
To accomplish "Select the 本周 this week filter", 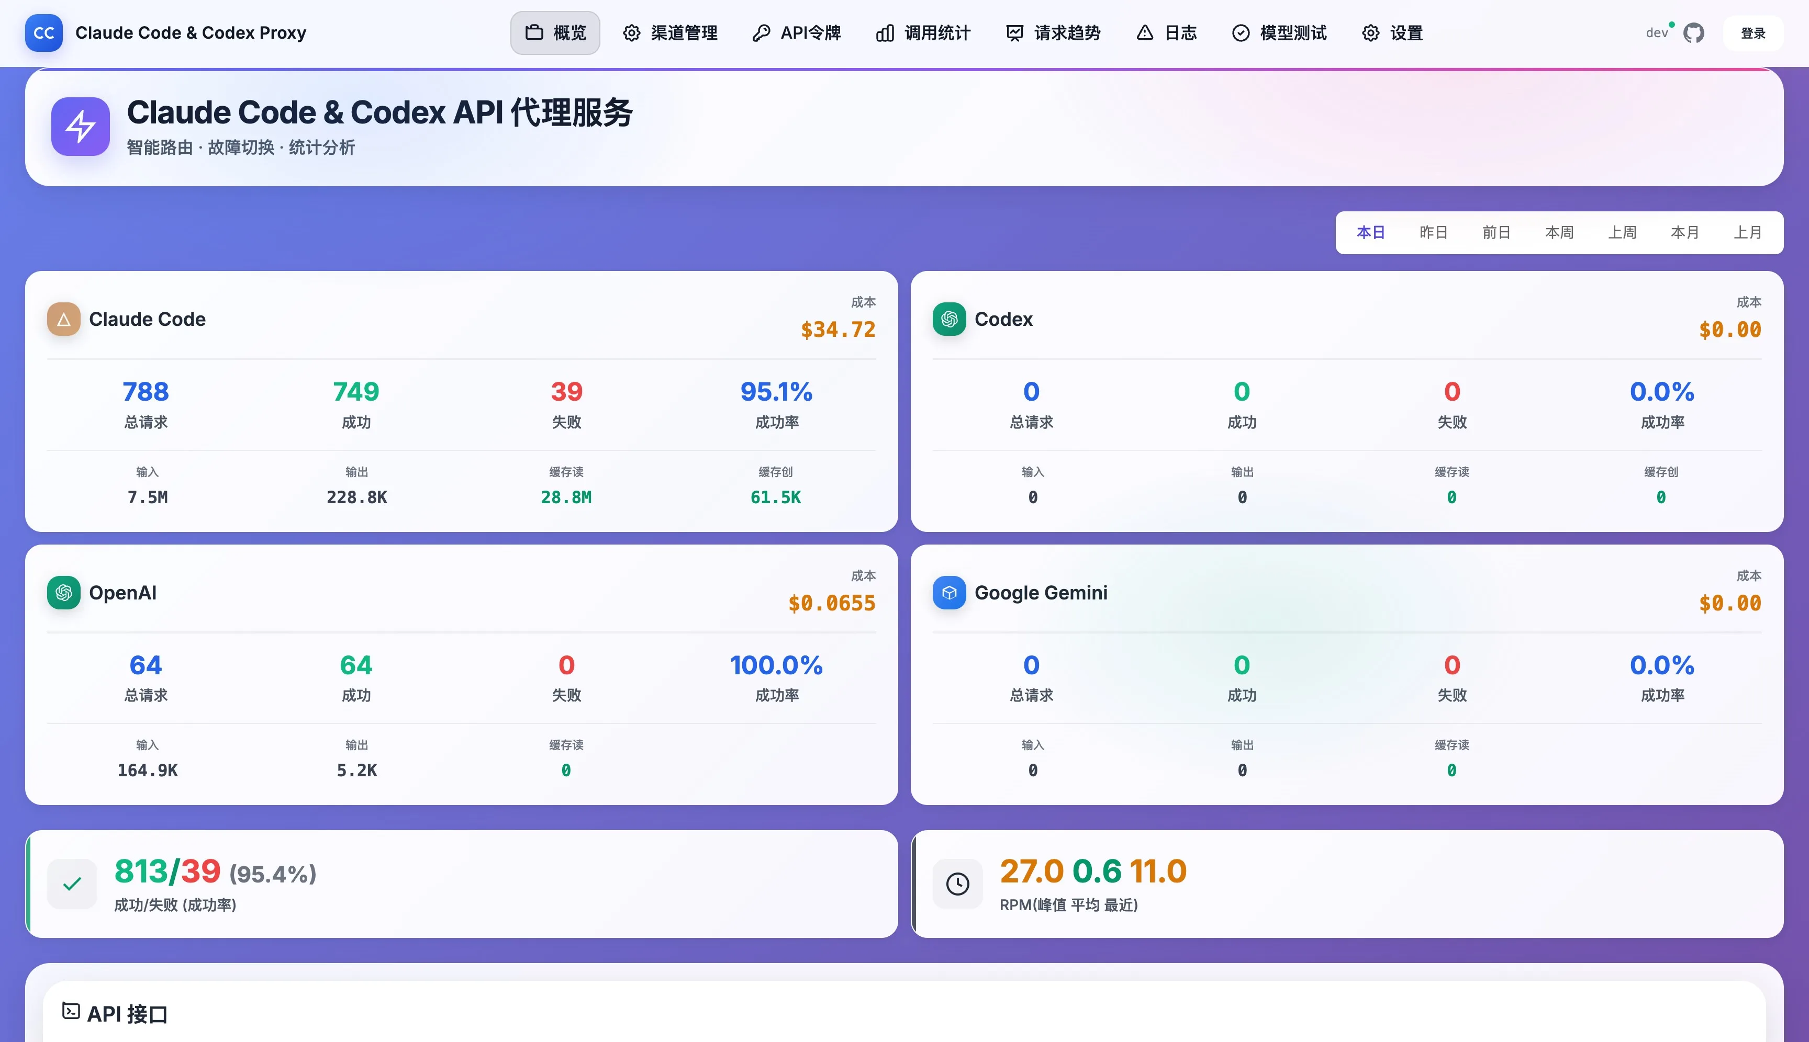I will [x=1559, y=233].
